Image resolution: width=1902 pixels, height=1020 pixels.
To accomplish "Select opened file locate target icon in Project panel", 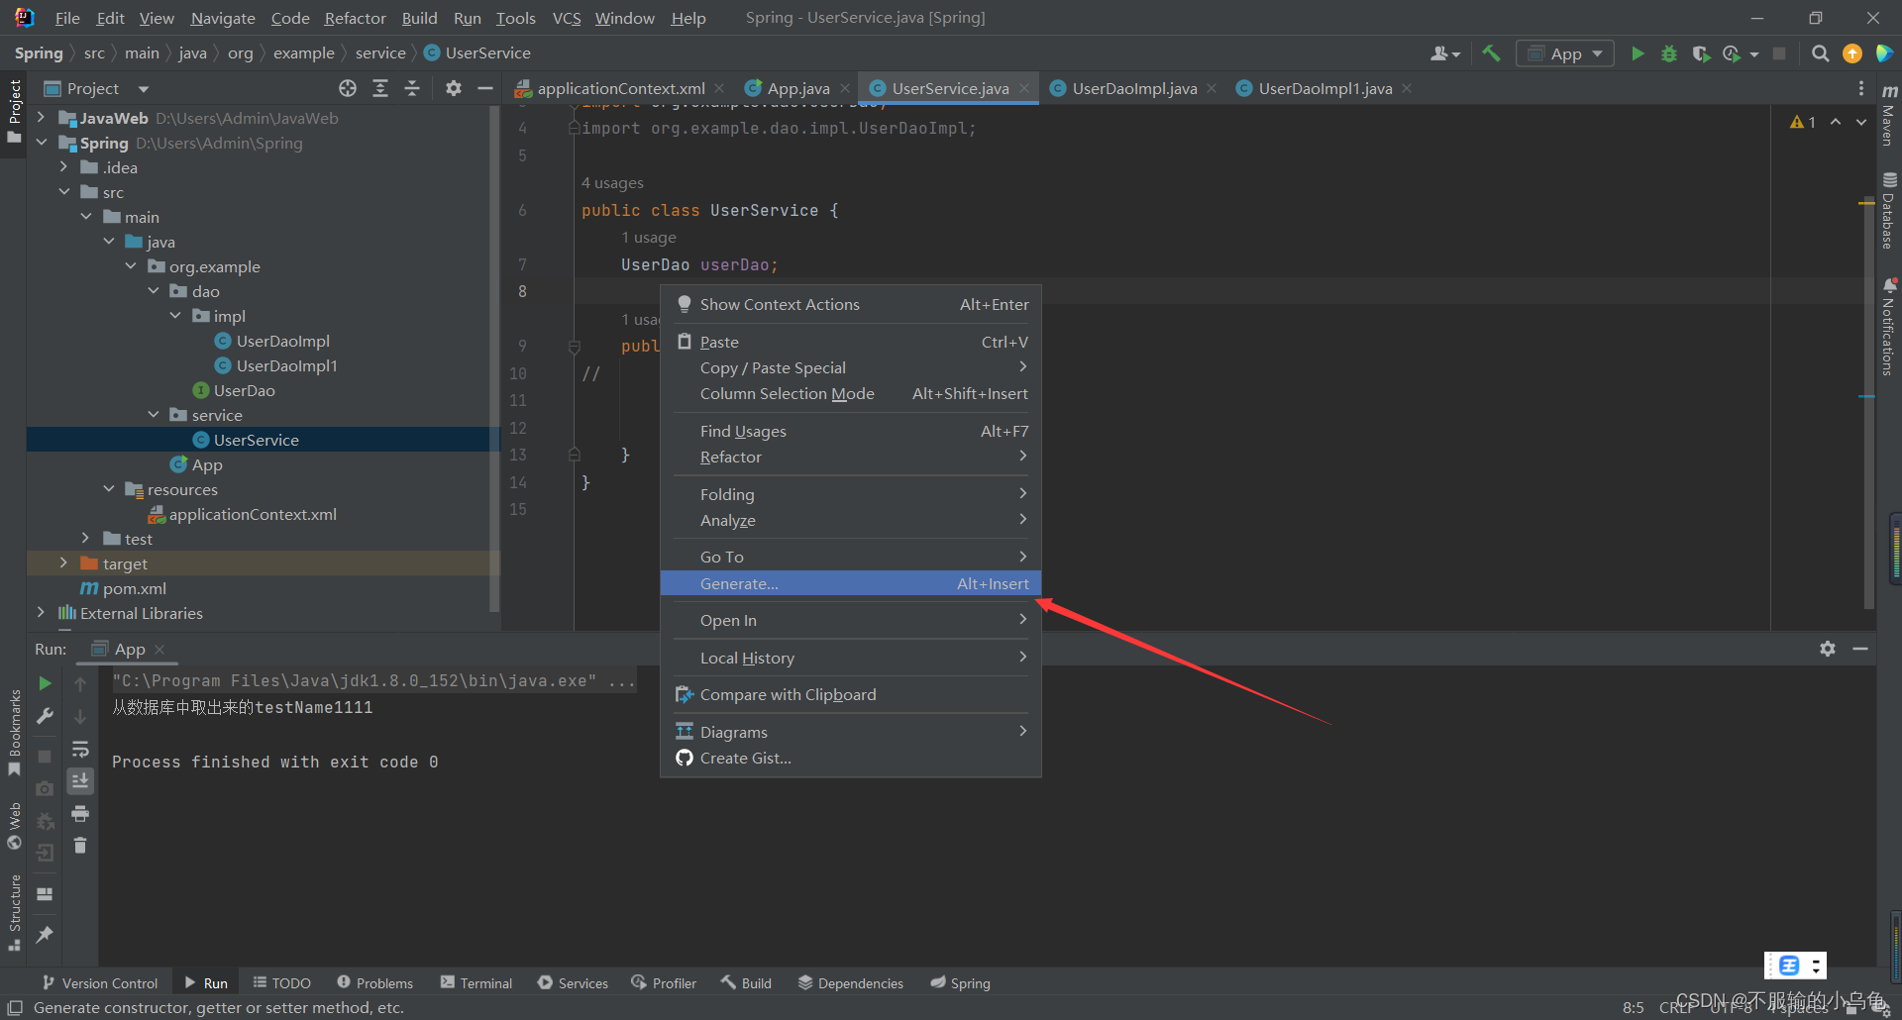I will click(x=348, y=88).
